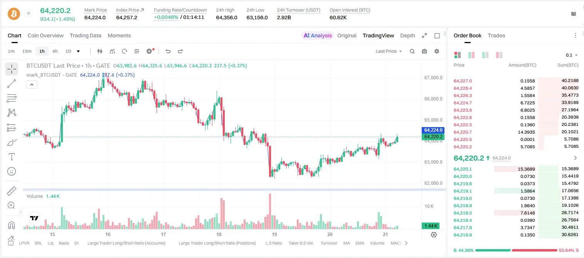Select the Text annotation tool
Image resolution: width=584 pixels, height=258 pixels.
[x=12, y=157]
